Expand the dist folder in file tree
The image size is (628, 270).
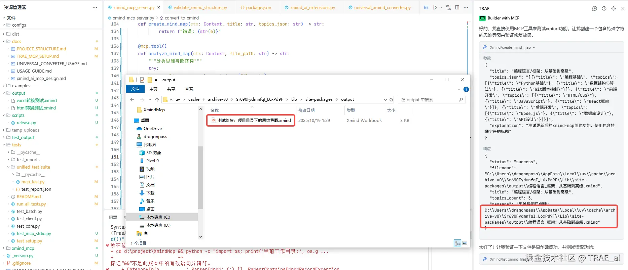[4, 34]
